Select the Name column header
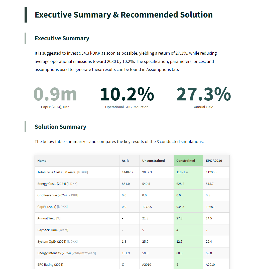 [x=42, y=161]
